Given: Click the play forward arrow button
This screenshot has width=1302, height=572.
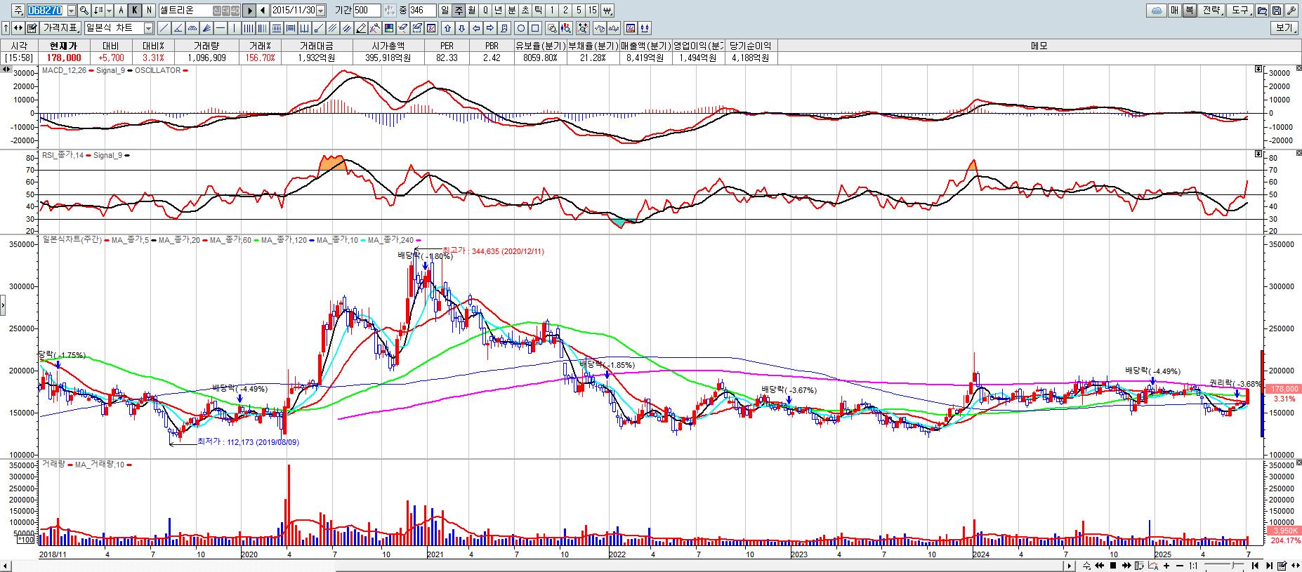Looking at the screenshot, I should [x=249, y=11].
